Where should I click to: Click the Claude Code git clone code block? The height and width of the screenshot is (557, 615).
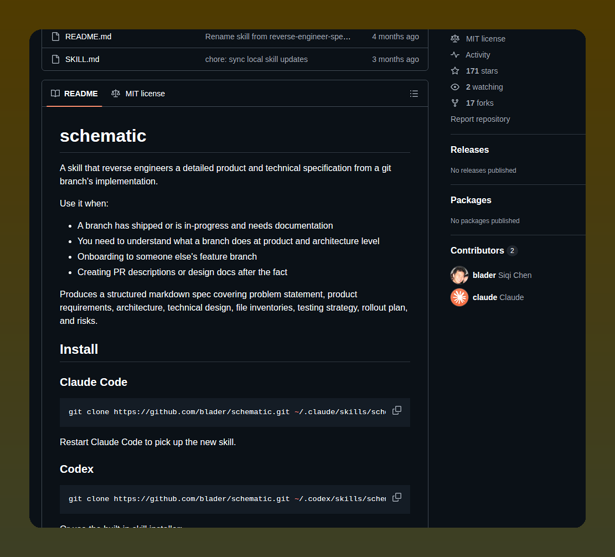tap(235, 412)
